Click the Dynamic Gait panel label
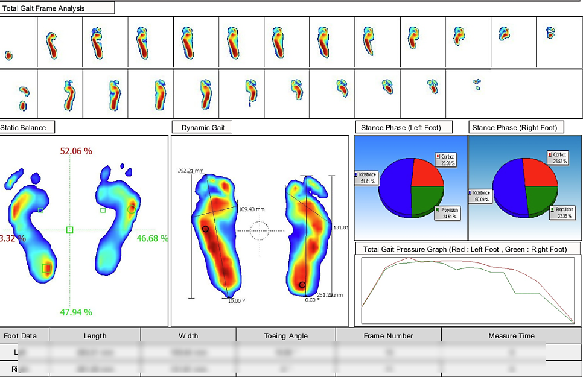The image size is (583, 377). tap(203, 127)
